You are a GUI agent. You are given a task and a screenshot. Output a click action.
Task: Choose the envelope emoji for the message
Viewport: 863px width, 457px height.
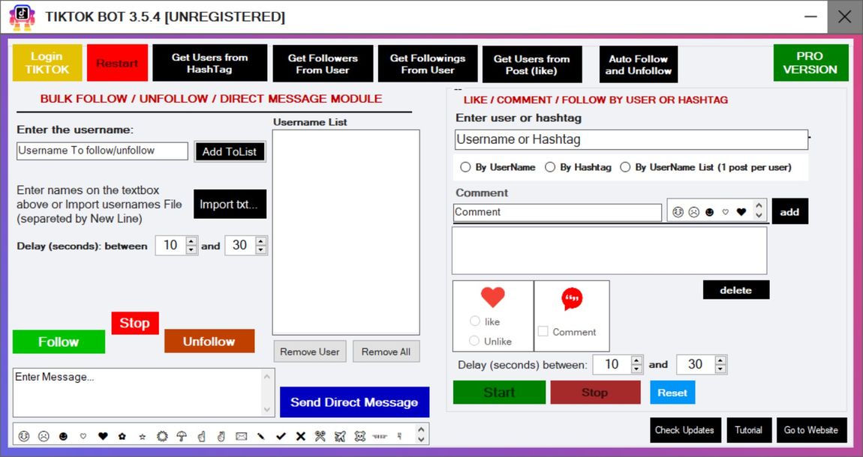(240, 435)
